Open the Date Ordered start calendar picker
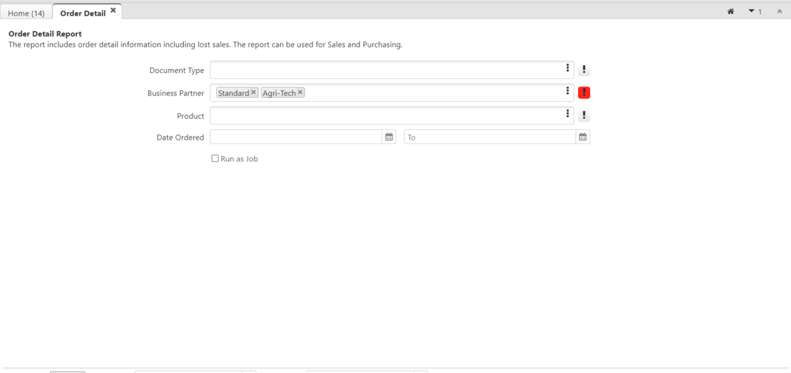Screen dimensions: 791x373 tap(389, 137)
